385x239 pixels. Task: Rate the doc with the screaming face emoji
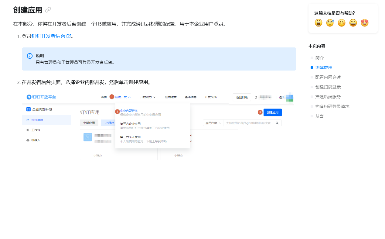tap(318, 23)
